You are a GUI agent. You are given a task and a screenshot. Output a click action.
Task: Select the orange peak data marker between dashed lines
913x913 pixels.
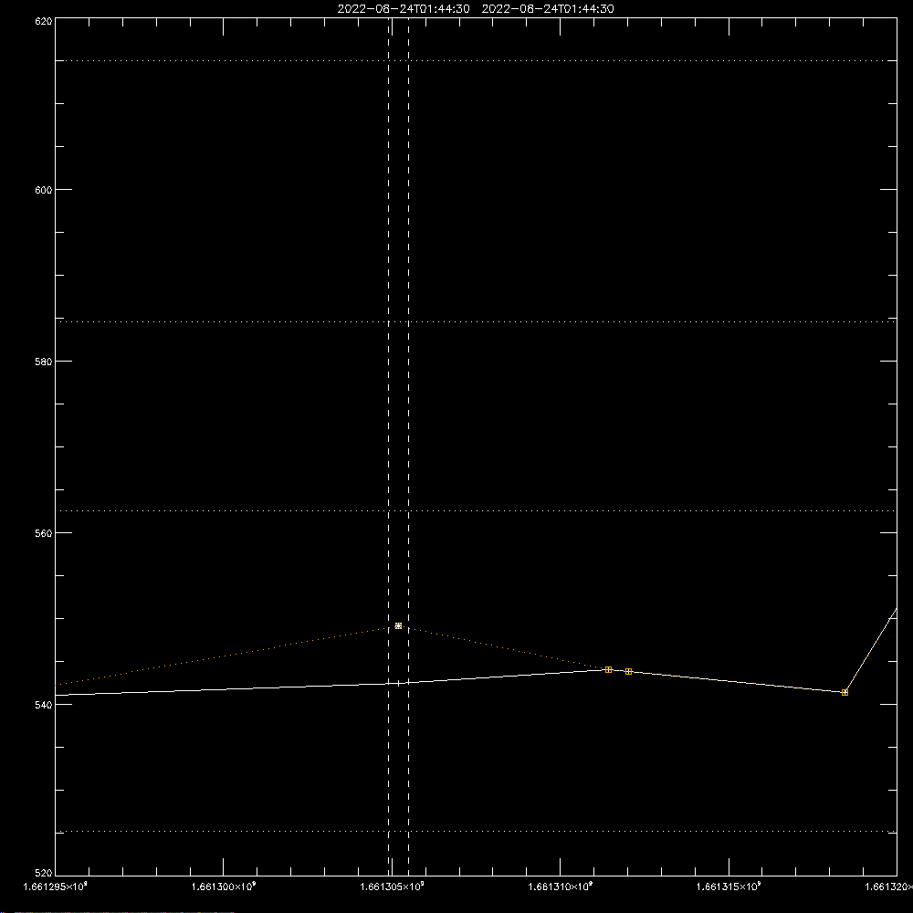click(x=398, y=626)
